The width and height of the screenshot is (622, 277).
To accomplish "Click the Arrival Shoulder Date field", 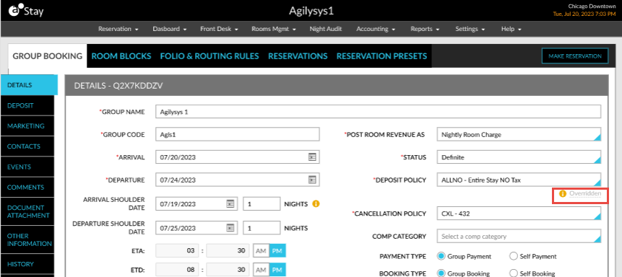I will (196, 203).
